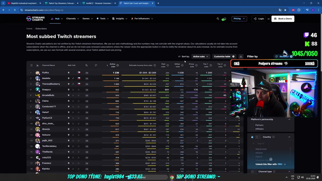Check the Affiliates checkbox

pyautogui.click(x=252, y=129)
